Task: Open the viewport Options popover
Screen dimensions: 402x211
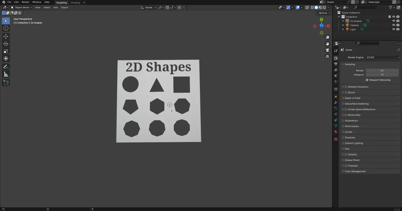Action: tap(323, 13)
